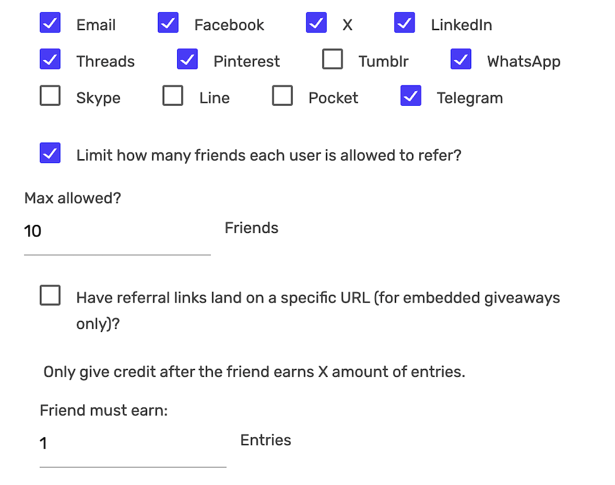615x485 pixels.
Task: Turn off Threads sharing checkbox
Action: coord(50,60)
